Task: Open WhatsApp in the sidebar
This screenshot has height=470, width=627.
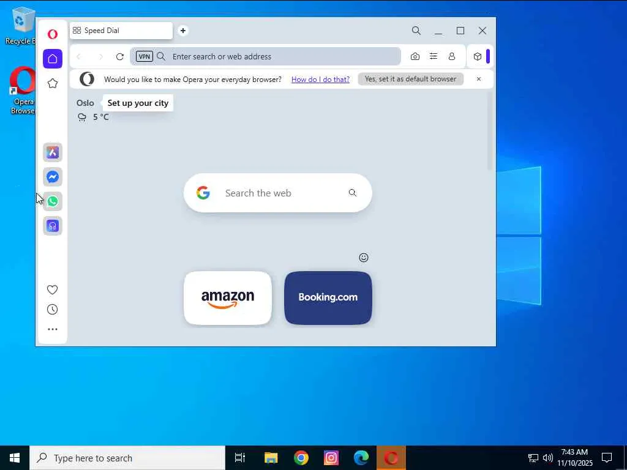Action: click(53, 201)
